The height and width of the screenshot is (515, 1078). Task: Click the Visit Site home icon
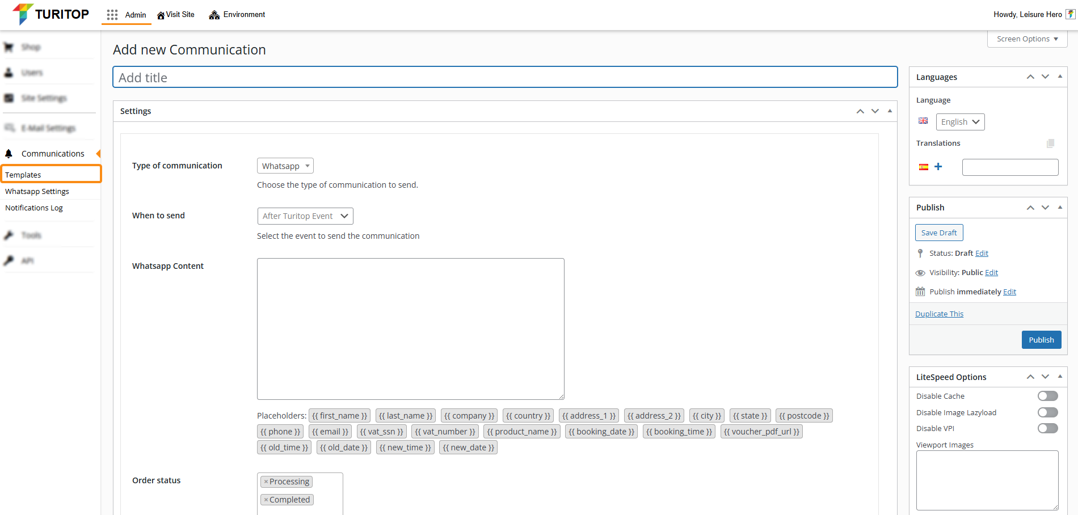tap(161, 15)
